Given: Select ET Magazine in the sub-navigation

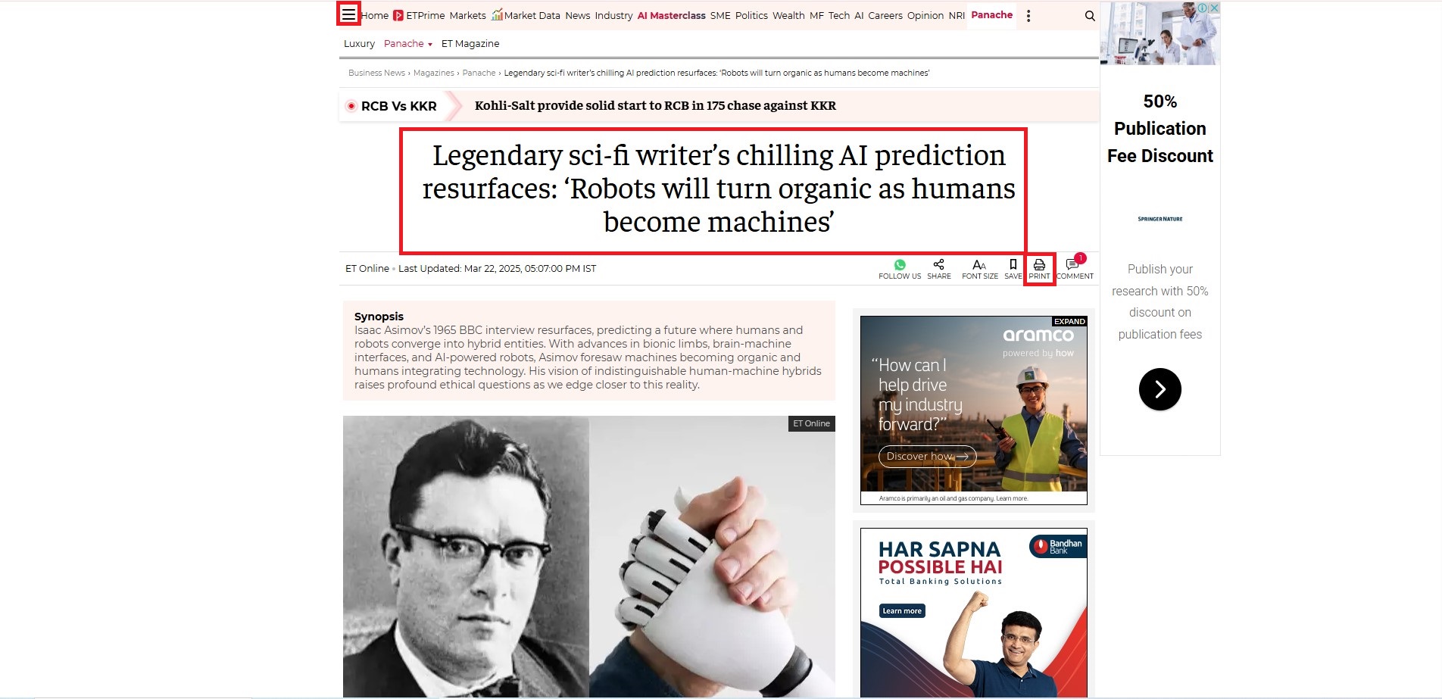Looking at the screenshot, I should pyautogui.click(x=470, y=44).
